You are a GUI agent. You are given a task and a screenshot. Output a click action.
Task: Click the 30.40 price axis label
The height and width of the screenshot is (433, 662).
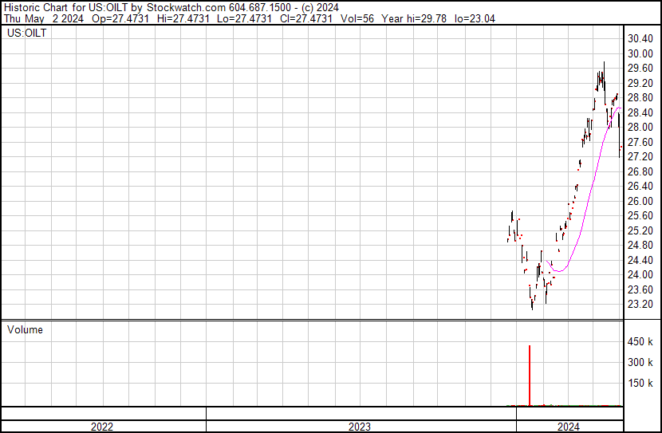coord(640,39)
